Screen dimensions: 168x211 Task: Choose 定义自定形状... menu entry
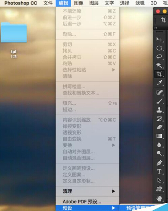87,181
